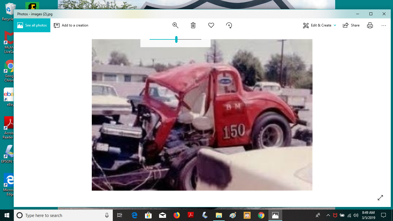Delete the photo with trash icon
Screen dimensions: 393x221
tap(193, 25)
